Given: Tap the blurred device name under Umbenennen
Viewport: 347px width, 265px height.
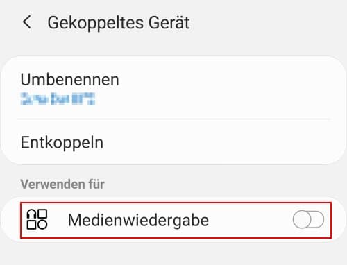Looking at the screenshot, I should click(58, 99).
